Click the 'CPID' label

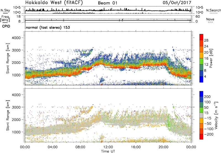click(x=6, y=26)
